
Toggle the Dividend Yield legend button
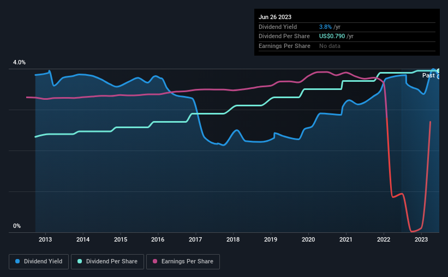tap(39, 262)
